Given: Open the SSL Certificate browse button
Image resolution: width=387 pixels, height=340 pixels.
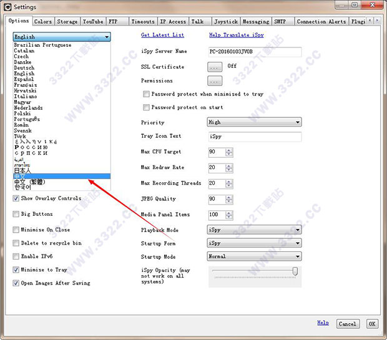Looking at the screenshot, I should [215, 67].
